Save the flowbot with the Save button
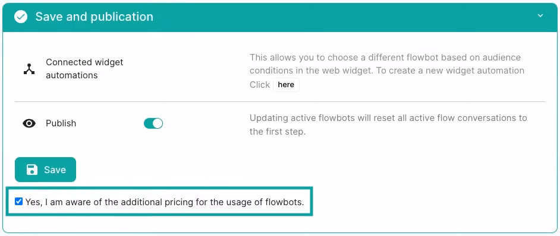560x236 pixels. click(x=45, y=170)
